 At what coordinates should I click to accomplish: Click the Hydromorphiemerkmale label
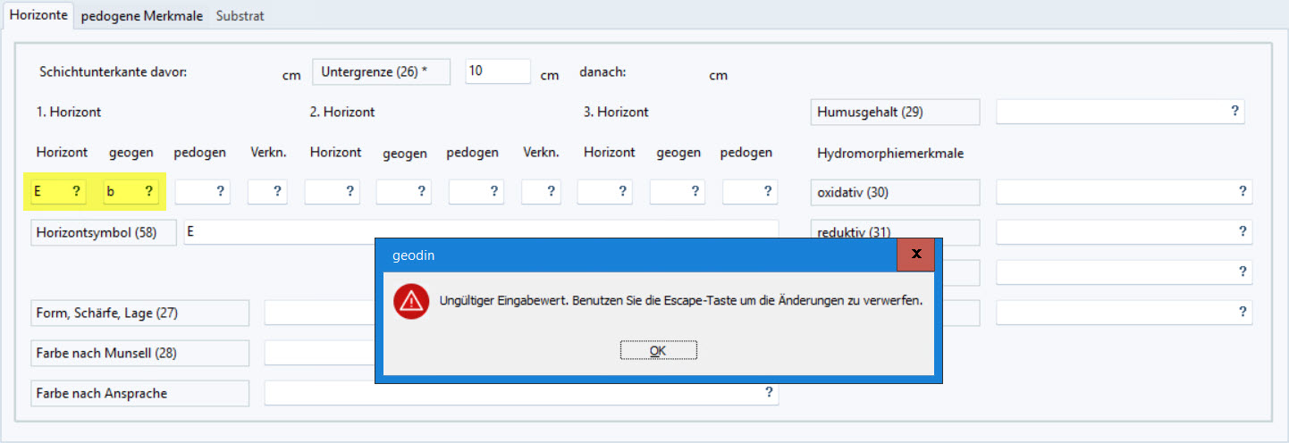[890, 154]
